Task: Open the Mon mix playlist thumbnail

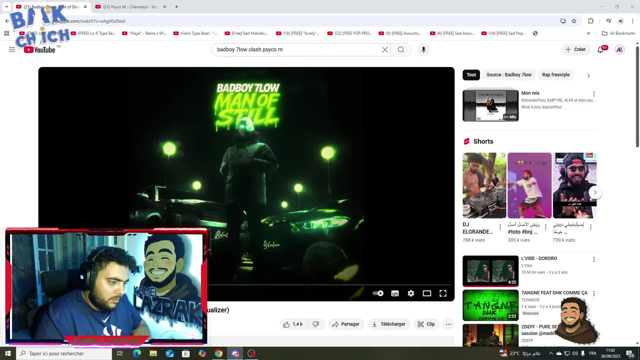Action: click(x=490, y=105)
